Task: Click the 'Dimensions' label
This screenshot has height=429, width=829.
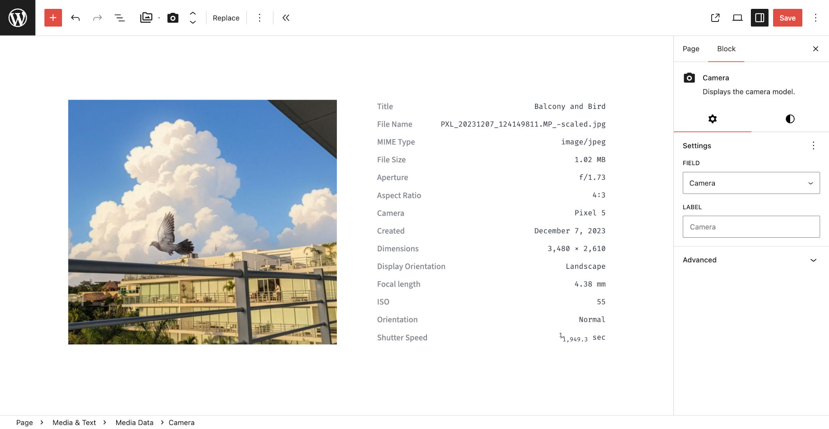Action: (397, 248)
